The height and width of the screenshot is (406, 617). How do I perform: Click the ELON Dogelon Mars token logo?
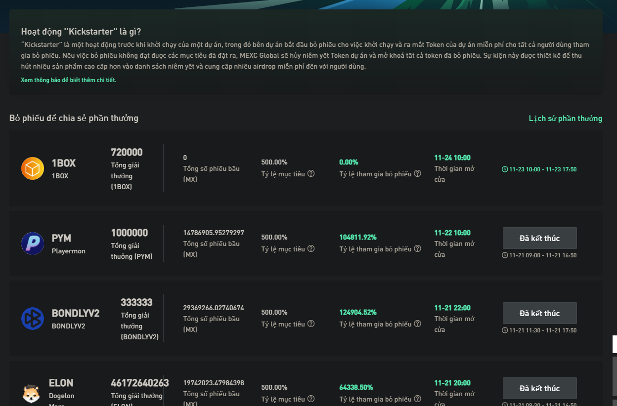(32, 394)
